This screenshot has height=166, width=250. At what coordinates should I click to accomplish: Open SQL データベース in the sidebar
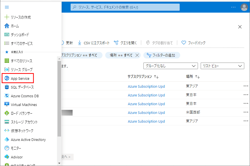pos(22,87)
